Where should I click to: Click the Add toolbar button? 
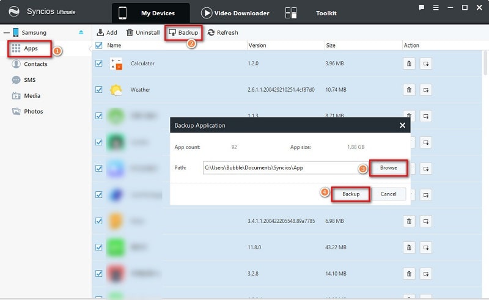106,32
